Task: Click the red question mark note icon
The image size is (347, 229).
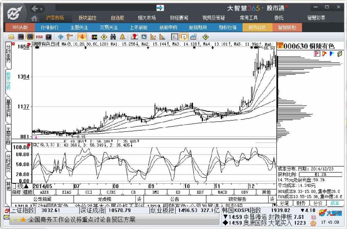Action: (134, 37)
